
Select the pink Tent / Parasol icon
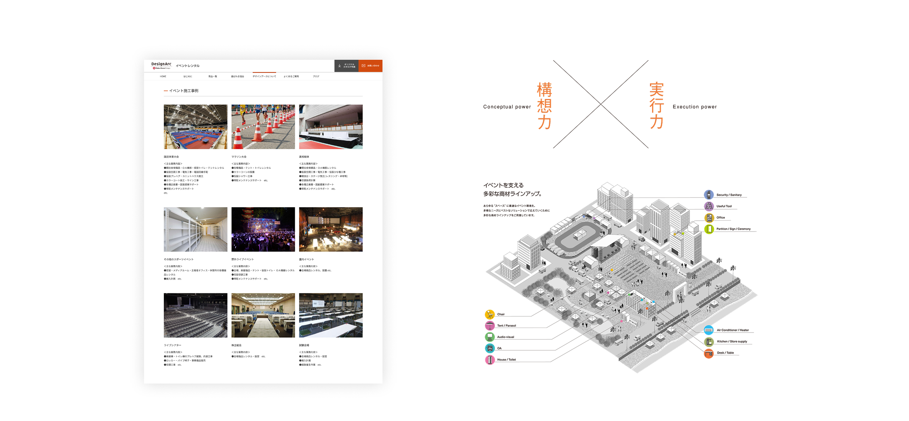point(489,325)
